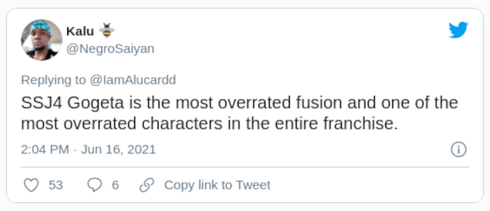Click the "Replying to" label

pyautogui.click(x=53, y=80)
